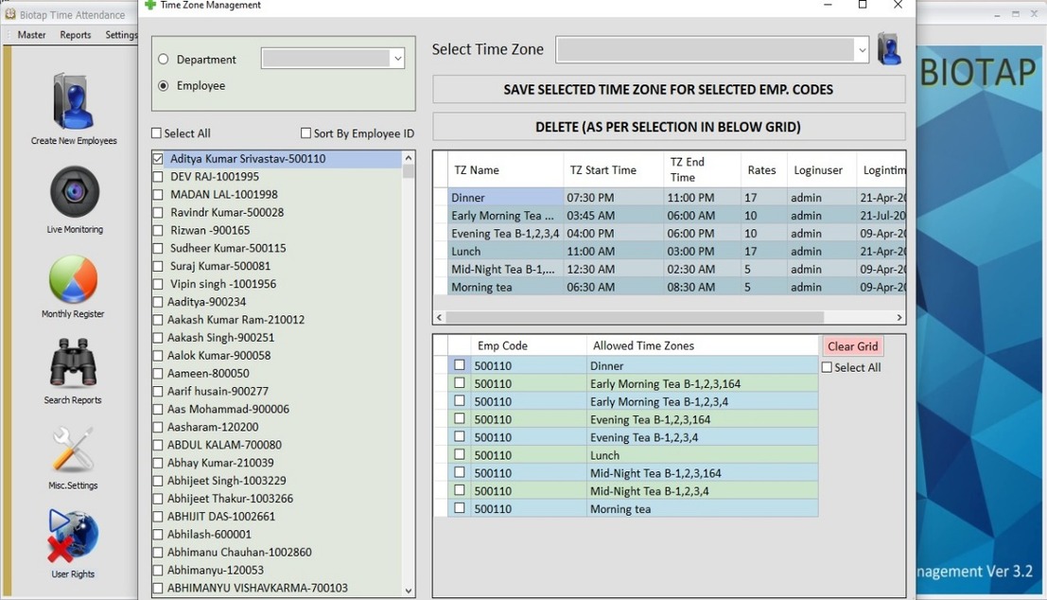Check DEV RAJ-1001995 checkbox
This screenshot has width=1047, height=600.
[x=158, y=177]
